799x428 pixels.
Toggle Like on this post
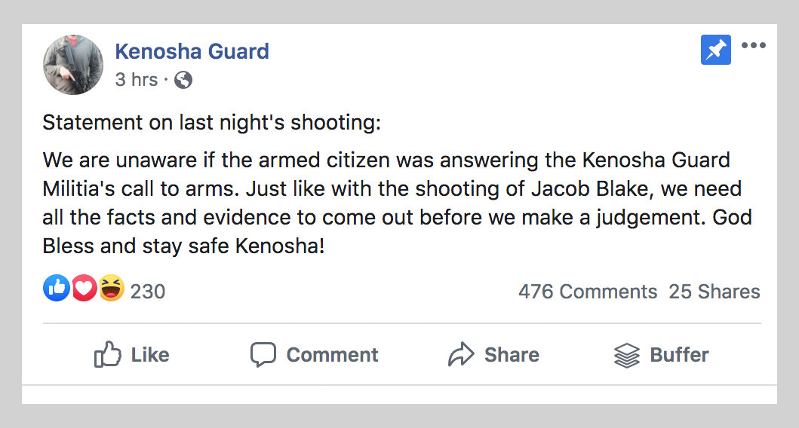131,354
